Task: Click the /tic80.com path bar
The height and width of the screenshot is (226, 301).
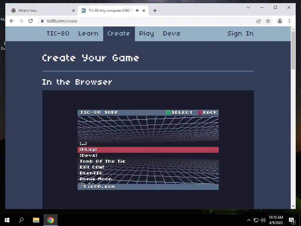Action: click(148, 187)
